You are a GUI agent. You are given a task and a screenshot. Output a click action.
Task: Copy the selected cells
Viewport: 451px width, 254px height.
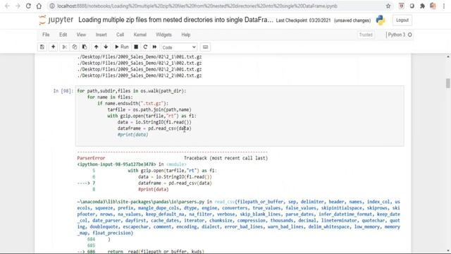(x=75, y=47)
